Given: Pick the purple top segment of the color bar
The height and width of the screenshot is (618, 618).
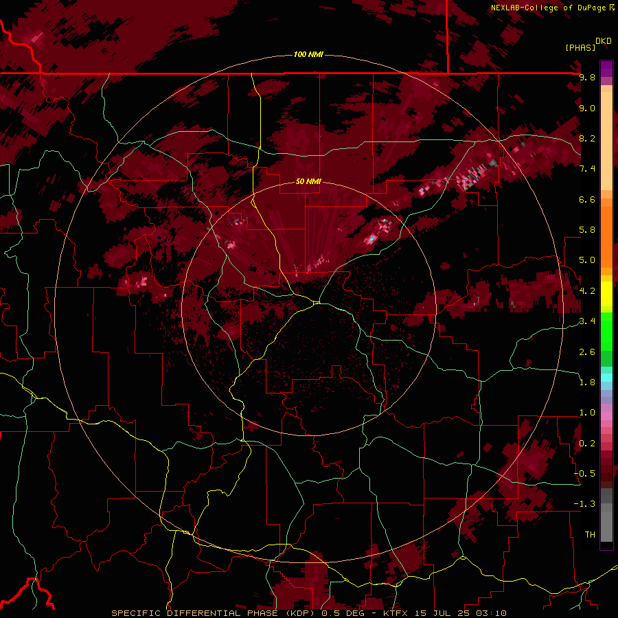Looking at the screenshot, I should [x=606, y=69].
